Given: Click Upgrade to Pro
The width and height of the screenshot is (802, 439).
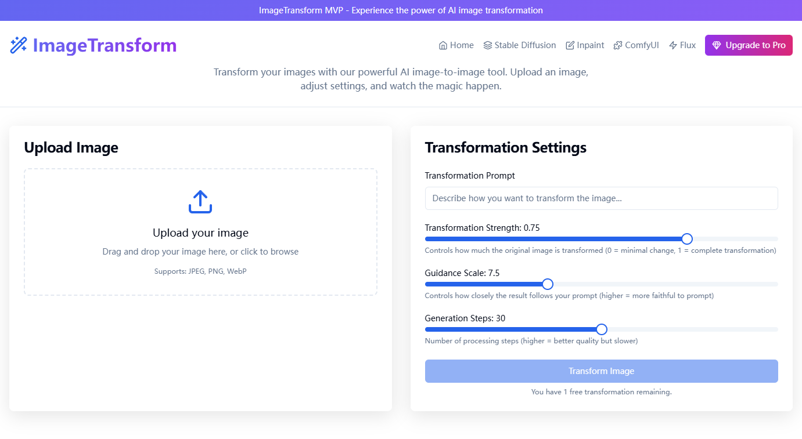Looking at the screenshot, I should [x=749, y=45].
